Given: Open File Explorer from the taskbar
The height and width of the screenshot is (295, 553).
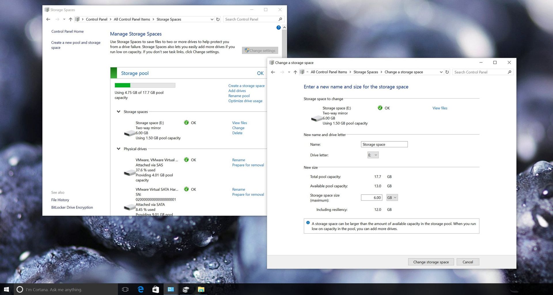Looking at the screenshot, I should (201, 290).
